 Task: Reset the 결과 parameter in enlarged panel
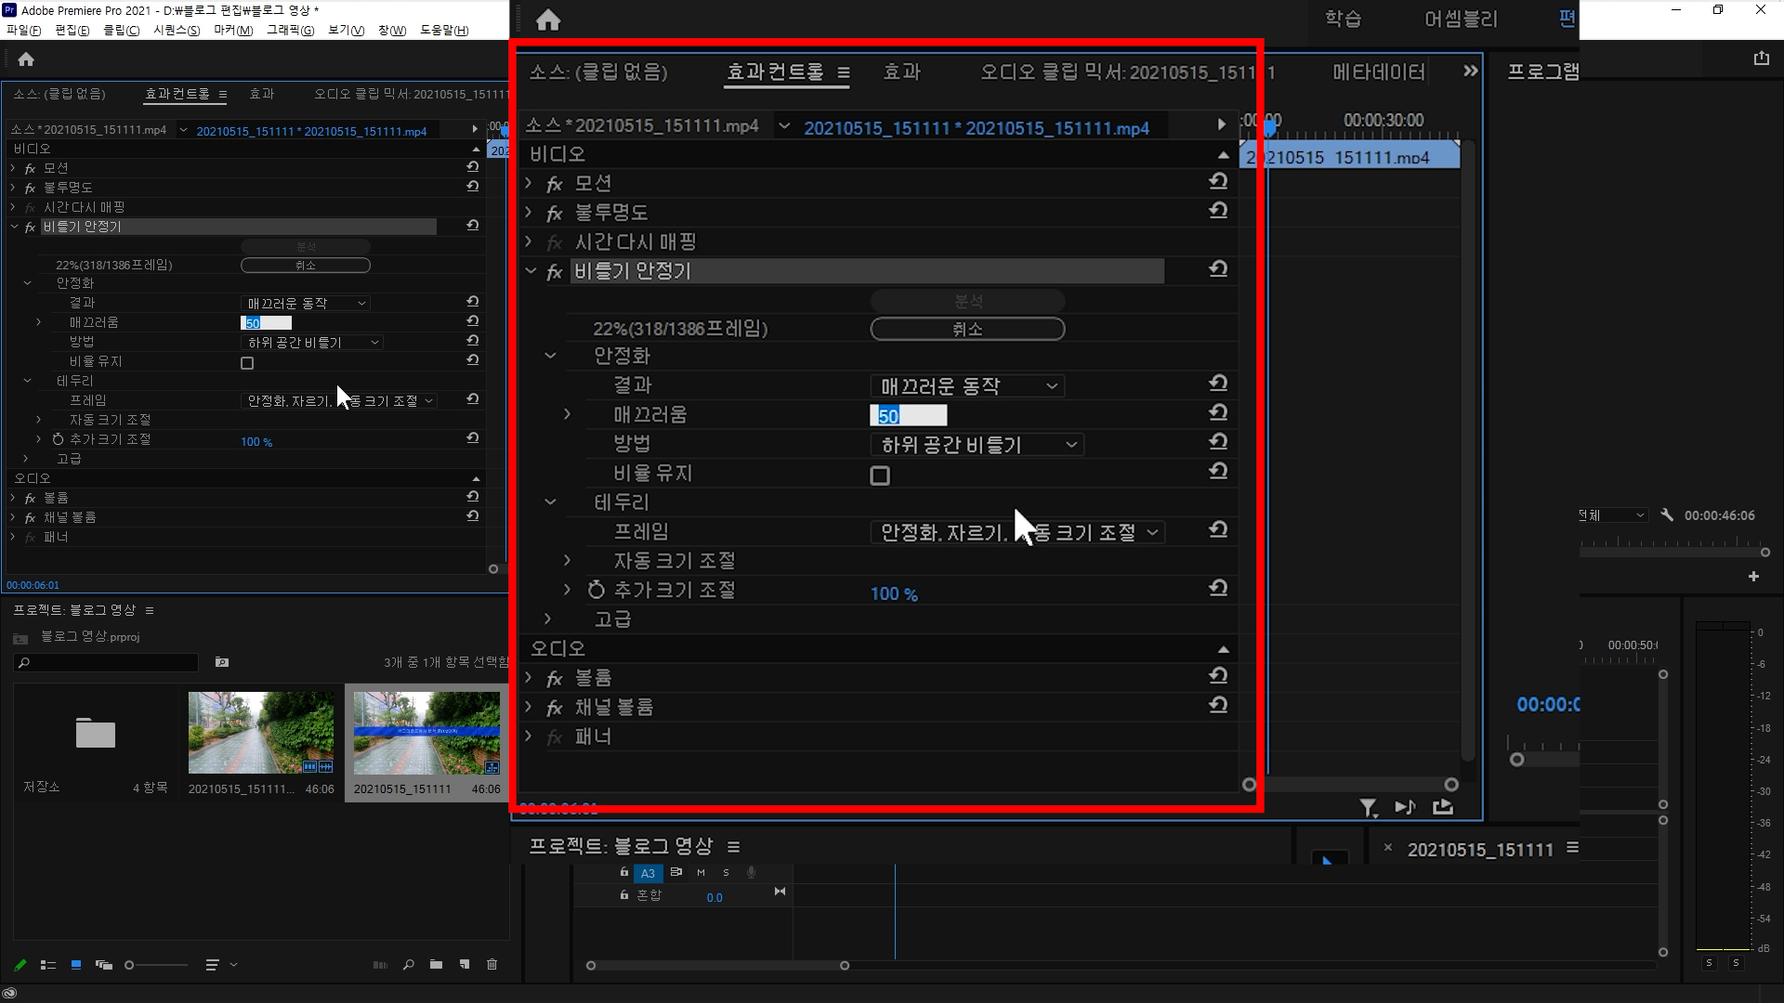(1218, 384)
